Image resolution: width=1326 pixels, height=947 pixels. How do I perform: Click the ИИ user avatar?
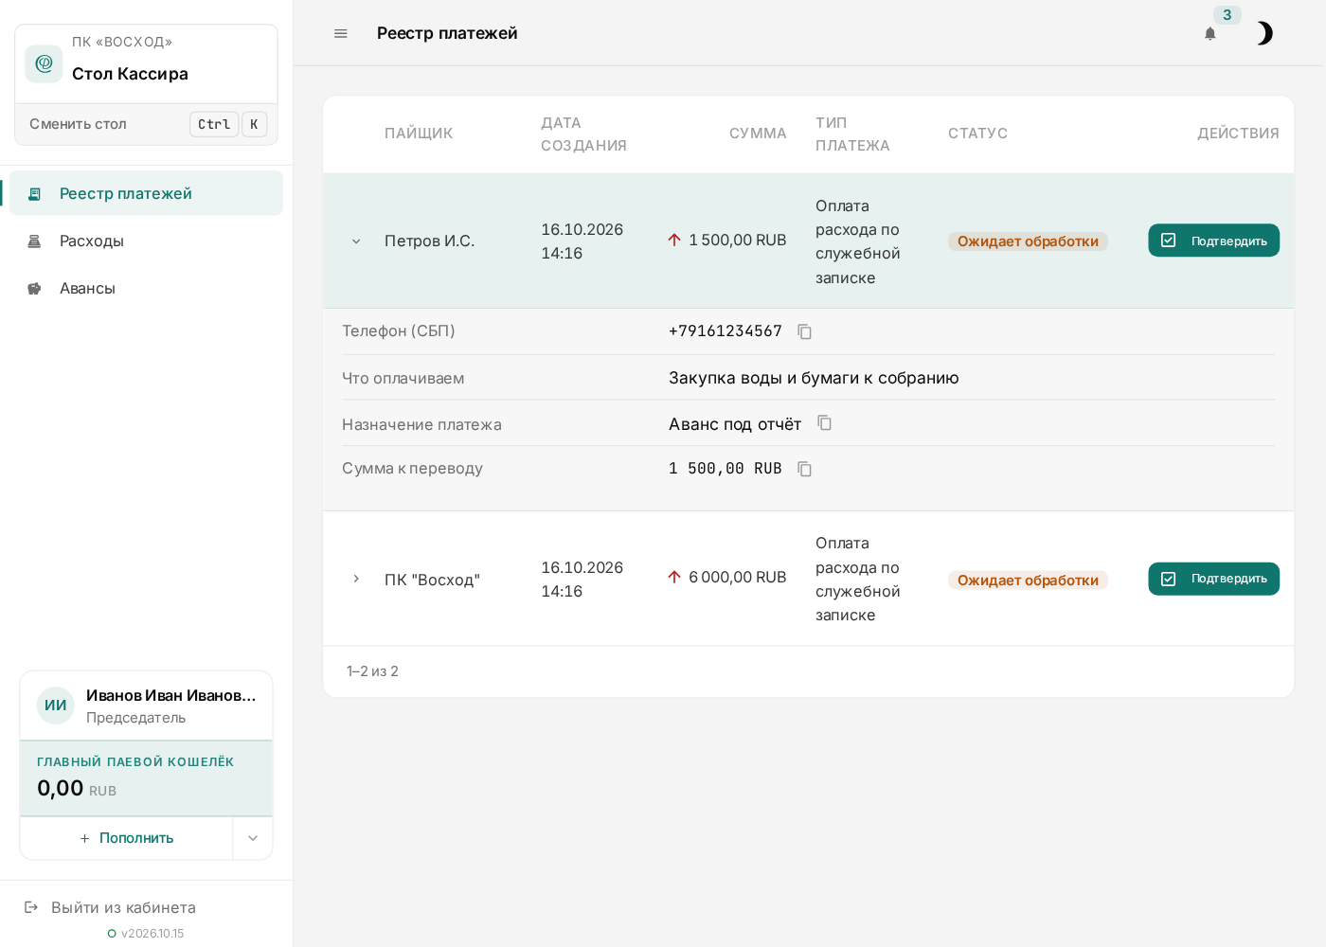point(56,706)
